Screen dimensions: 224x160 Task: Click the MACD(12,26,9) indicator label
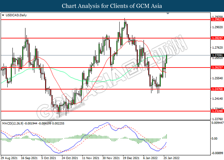tap(13, 123)
